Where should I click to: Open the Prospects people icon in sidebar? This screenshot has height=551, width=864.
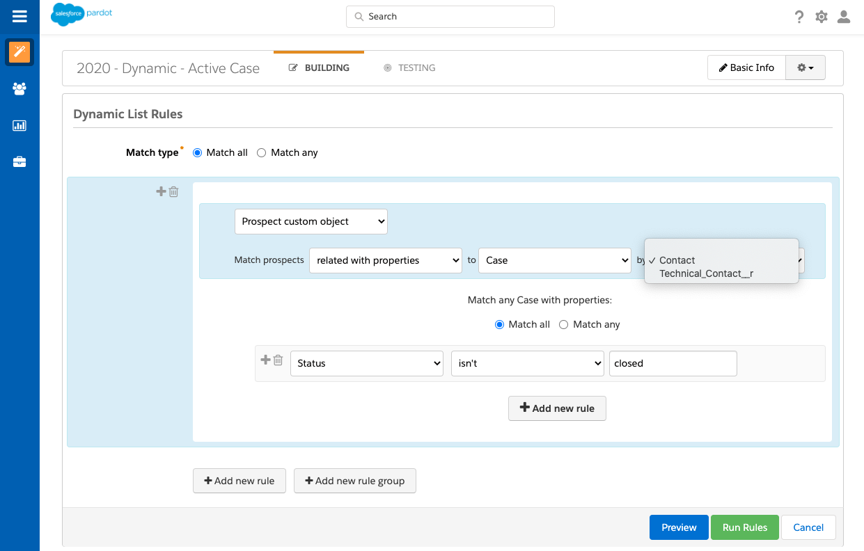19,89
